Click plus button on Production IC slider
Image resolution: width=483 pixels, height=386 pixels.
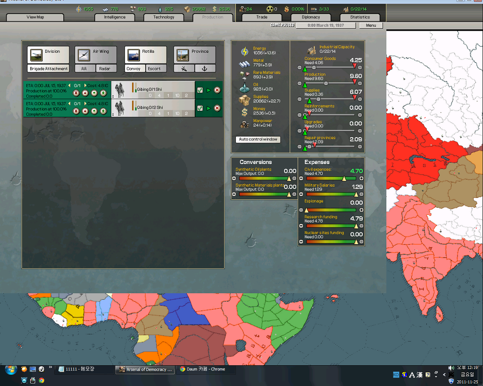point(360,83)
